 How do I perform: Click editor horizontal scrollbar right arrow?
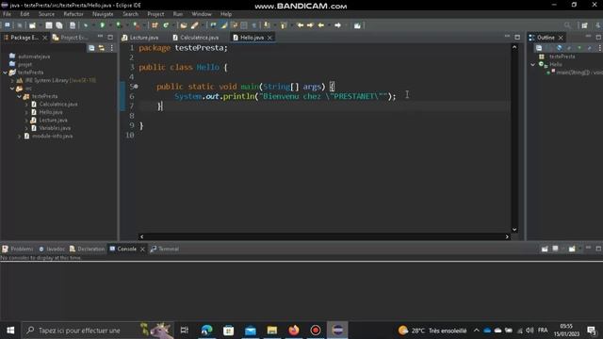[507, 236]
